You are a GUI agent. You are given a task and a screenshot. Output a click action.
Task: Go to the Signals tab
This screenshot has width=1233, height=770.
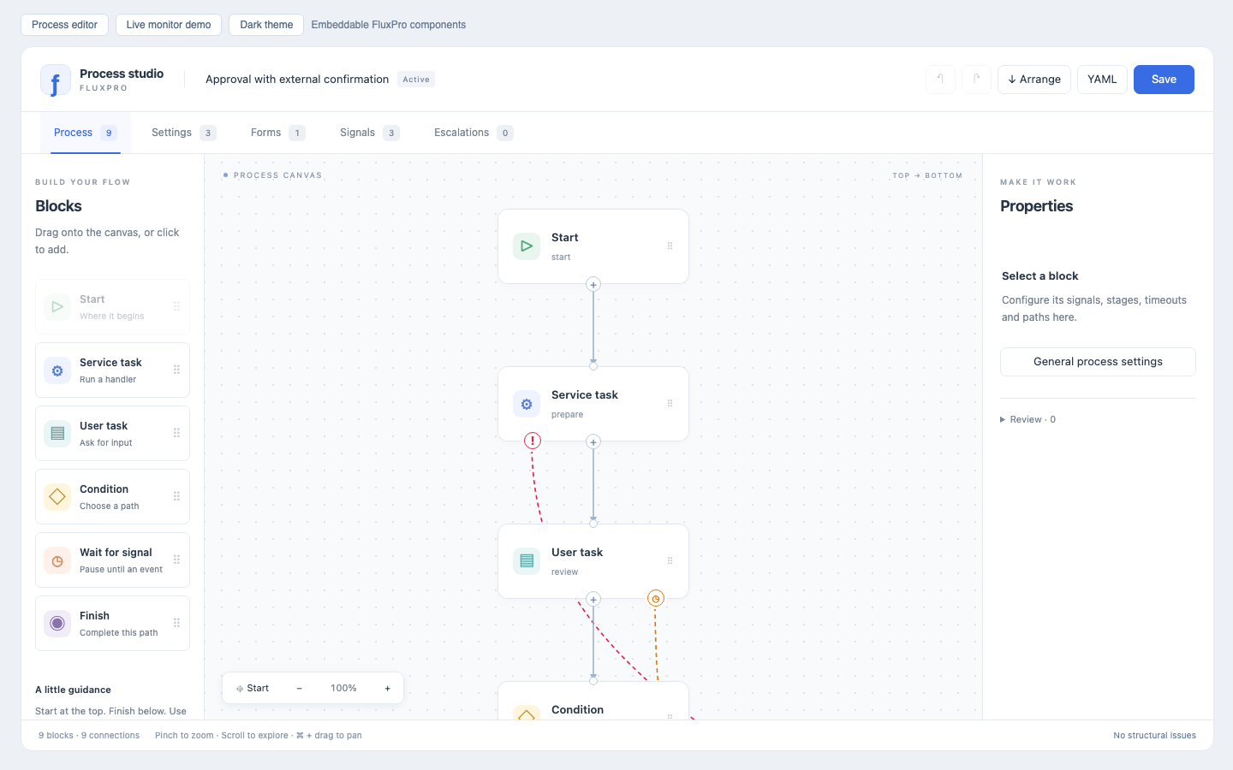coord(369,133)
